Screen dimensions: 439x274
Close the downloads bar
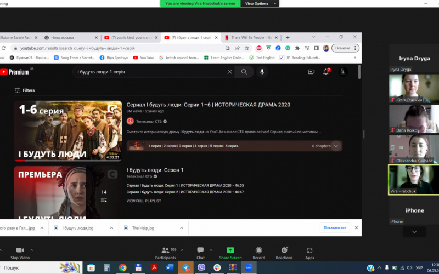[x=356, y=227]
